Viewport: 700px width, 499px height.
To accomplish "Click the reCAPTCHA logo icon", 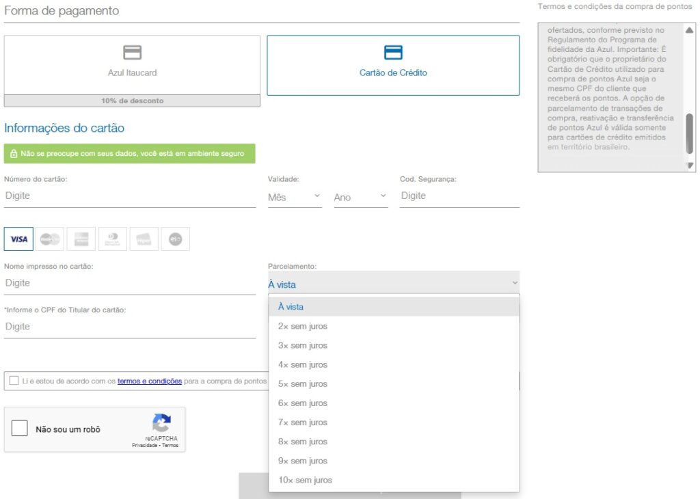I will (161, 423).
